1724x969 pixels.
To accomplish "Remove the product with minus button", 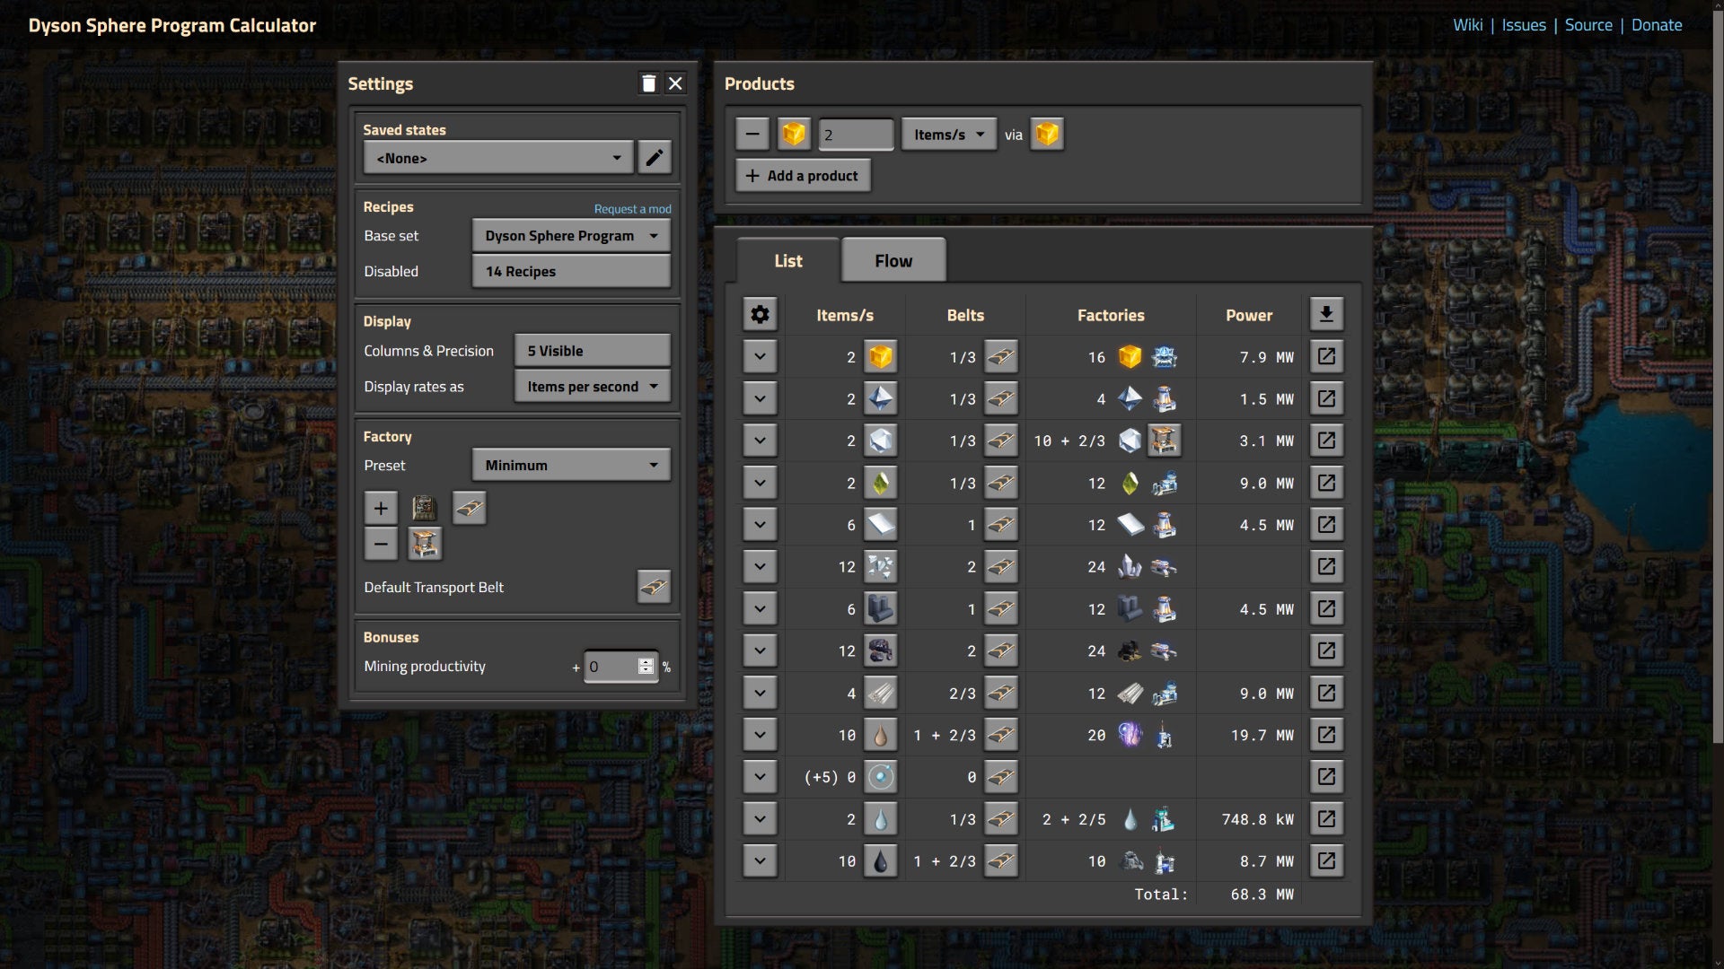I will coord(752,135).
